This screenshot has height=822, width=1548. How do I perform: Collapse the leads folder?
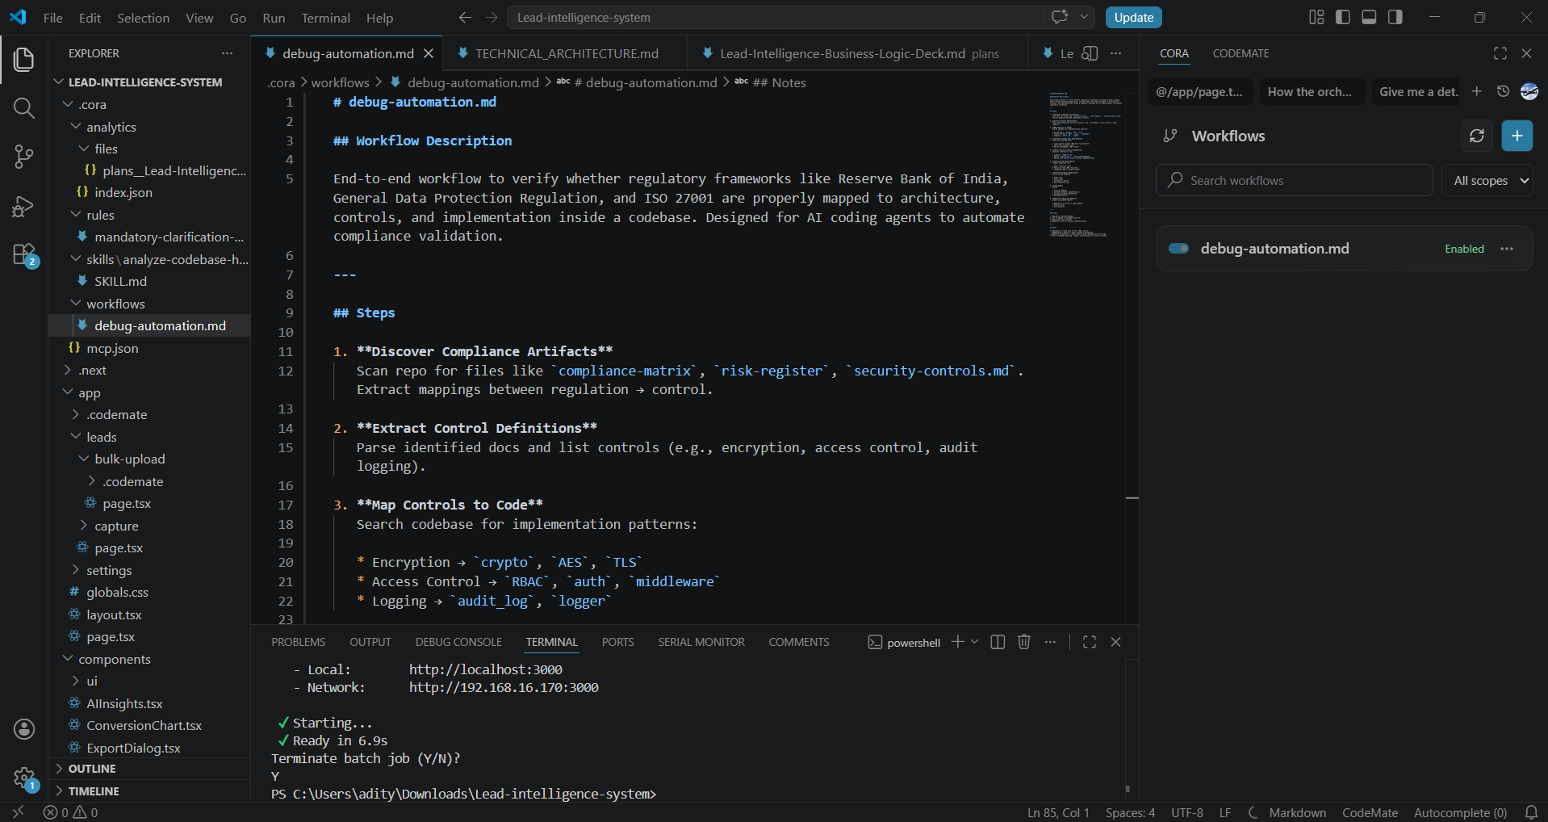point(101,437)
